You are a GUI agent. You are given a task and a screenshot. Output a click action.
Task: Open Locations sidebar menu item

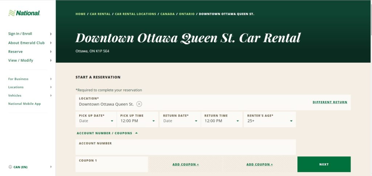tap(16, 87)
